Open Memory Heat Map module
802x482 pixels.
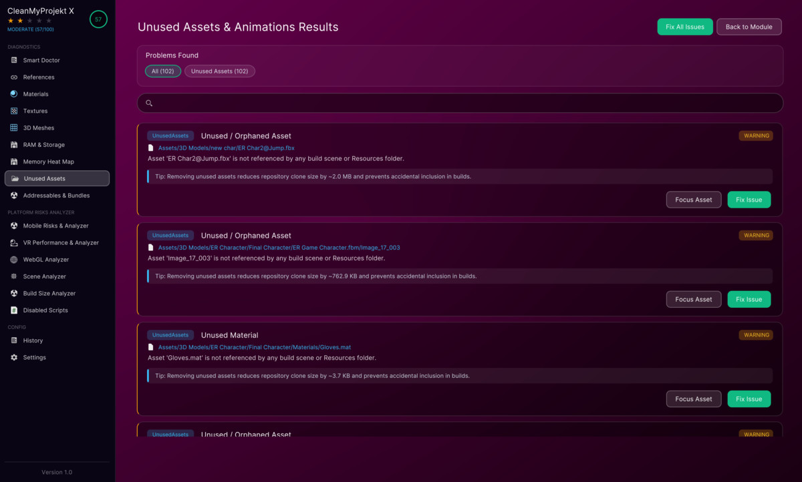57,162
